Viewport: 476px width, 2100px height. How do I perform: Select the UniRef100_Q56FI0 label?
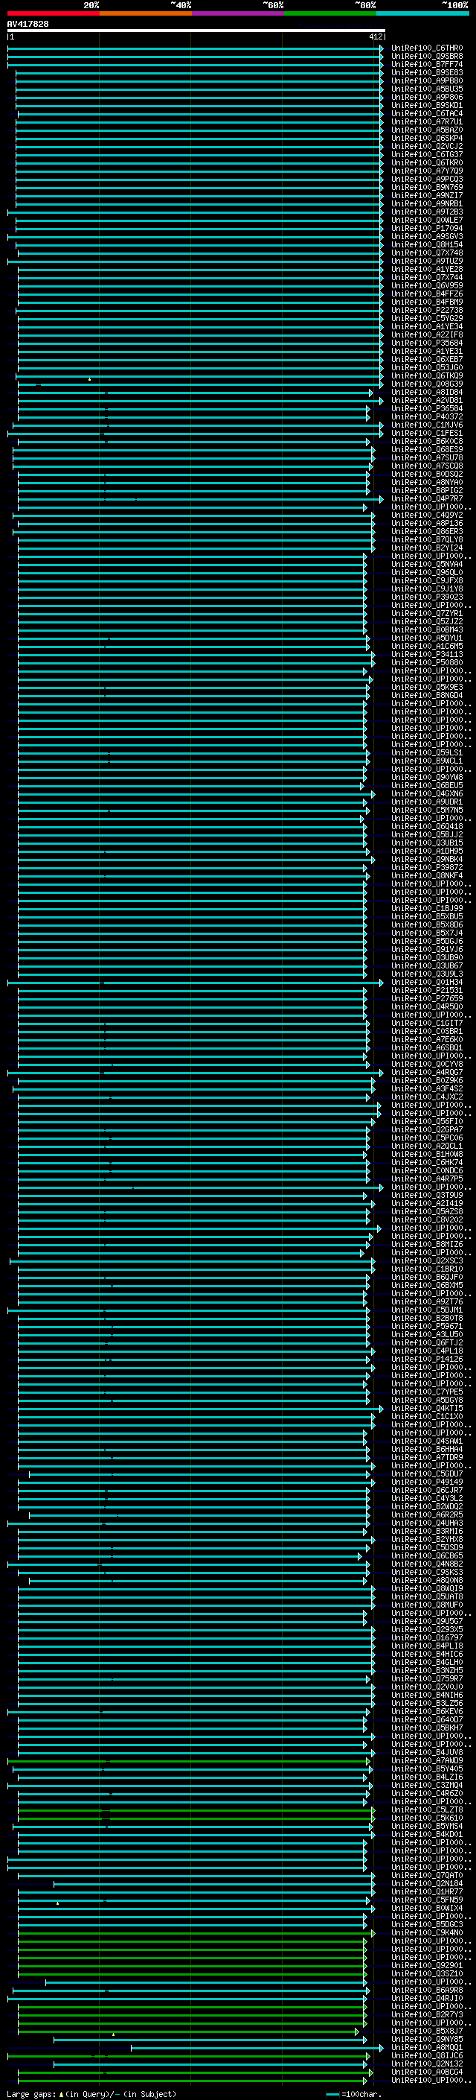tap(427, 1121)
